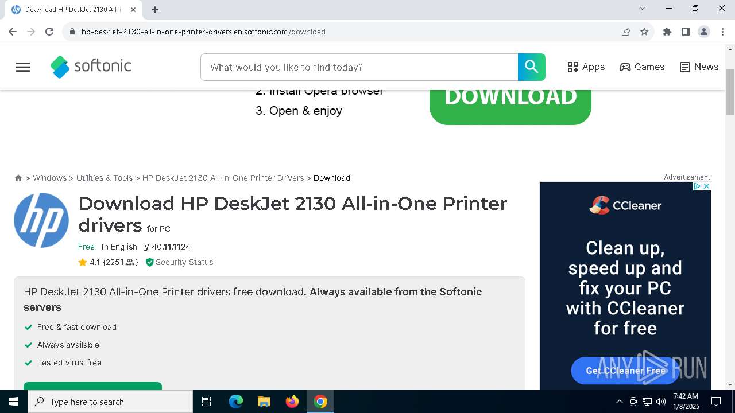
Task: Launch Microsoft Edge from taskbar
Action: (236, 402)
